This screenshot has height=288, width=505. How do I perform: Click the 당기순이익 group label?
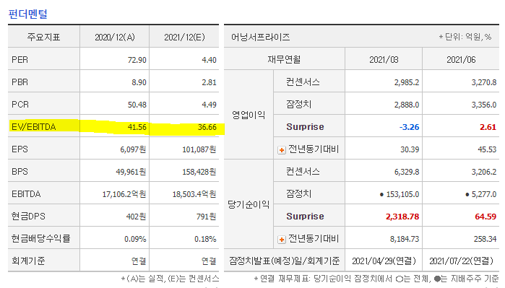(249, 204)
